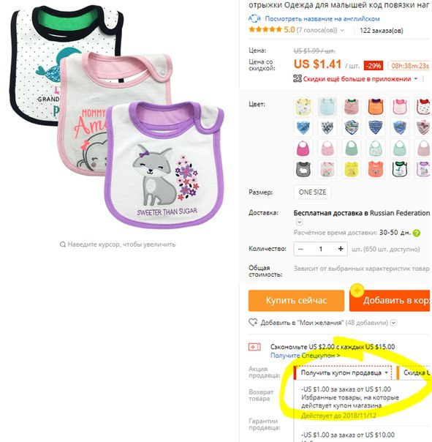This screenshot has height=442, width=432.
Task: Switch to the 'Скидка' seller promotion tab
Action: [x=414, y=373]
